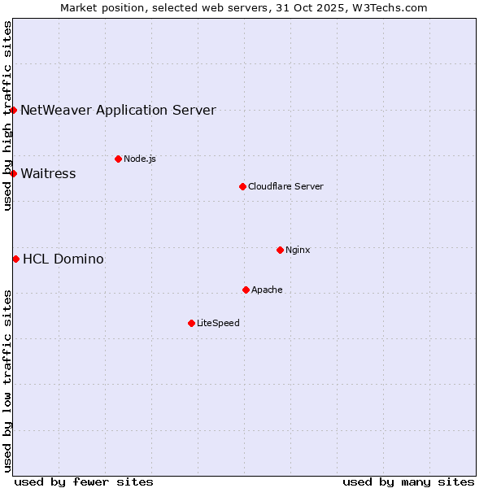Select the Nginx text label
Image resolution: width=488 pixels, height=488 pixels.
click(298, 250)
